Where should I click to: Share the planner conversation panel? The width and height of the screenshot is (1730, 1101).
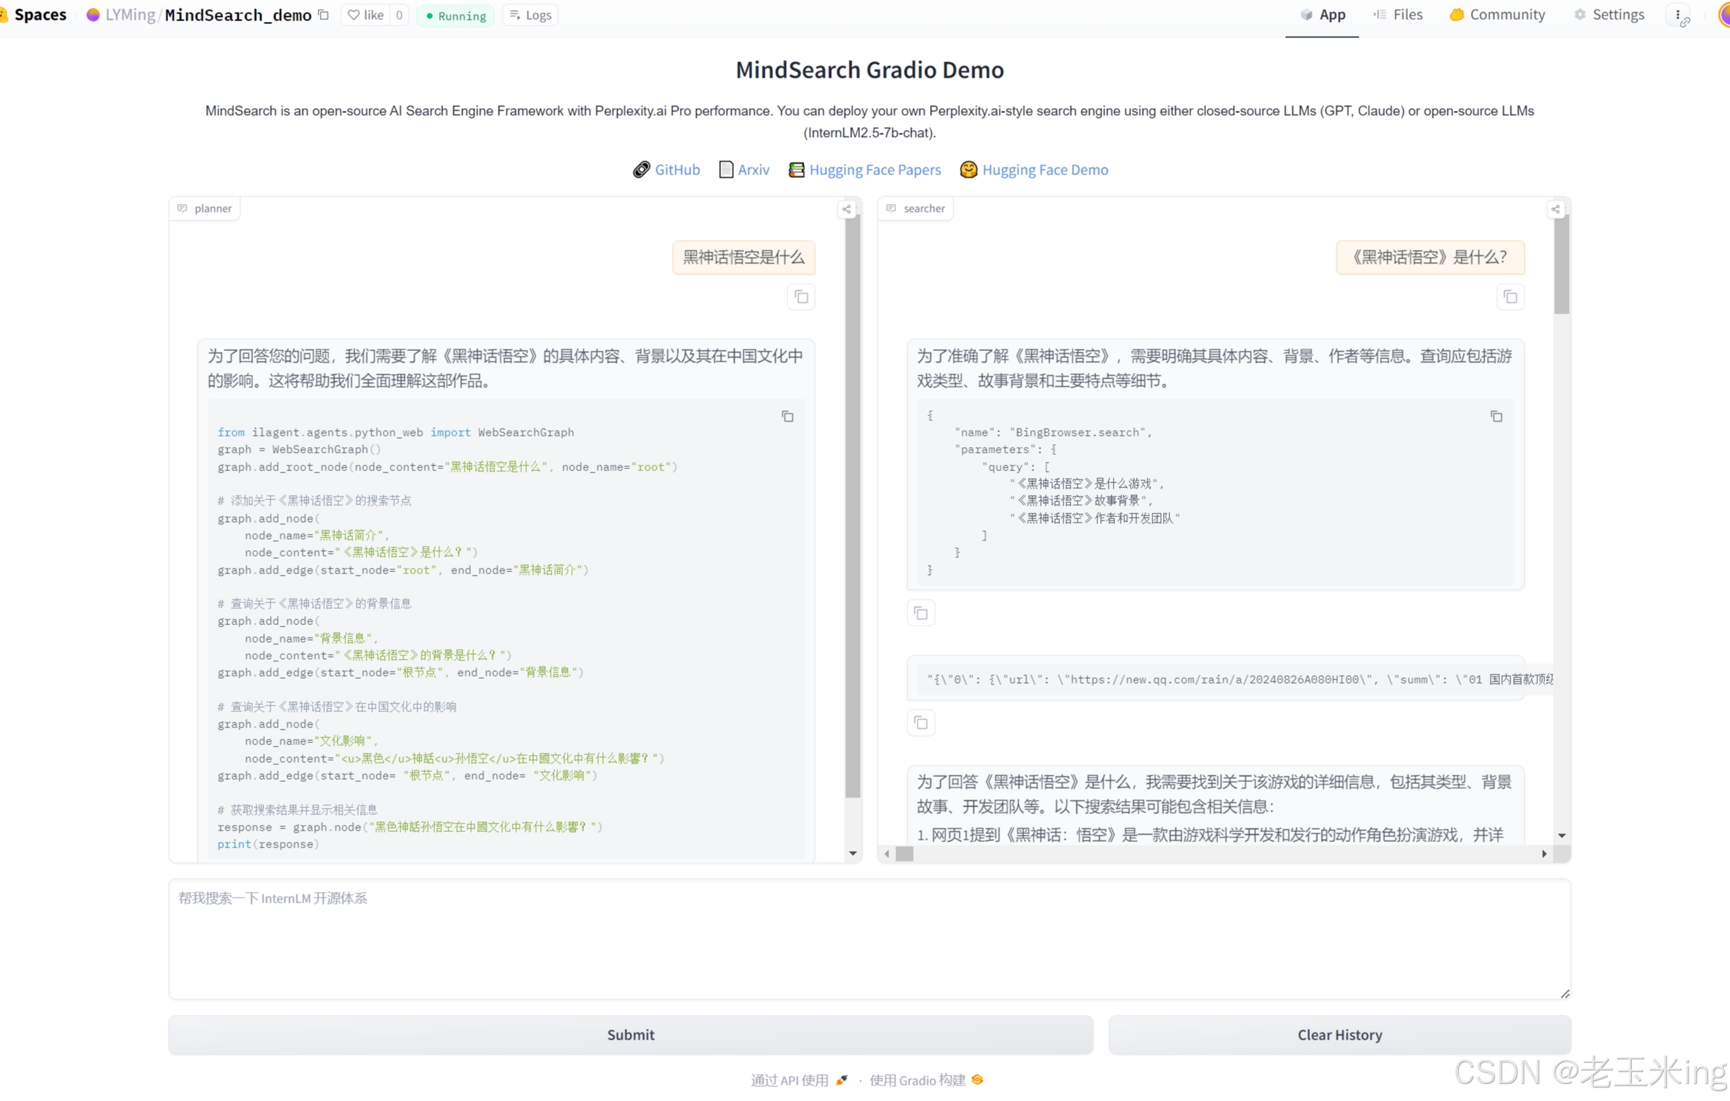pos(847,209)
